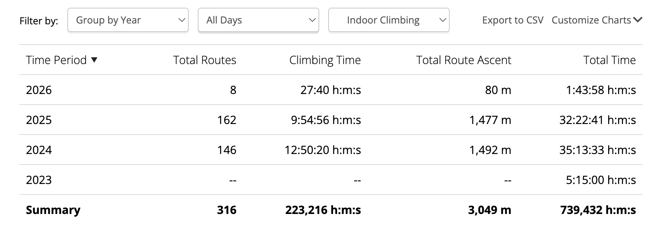Sort by Climbing Time column header
The height and width of the screenshot is (231, 658).
click(x=325, y=60)
